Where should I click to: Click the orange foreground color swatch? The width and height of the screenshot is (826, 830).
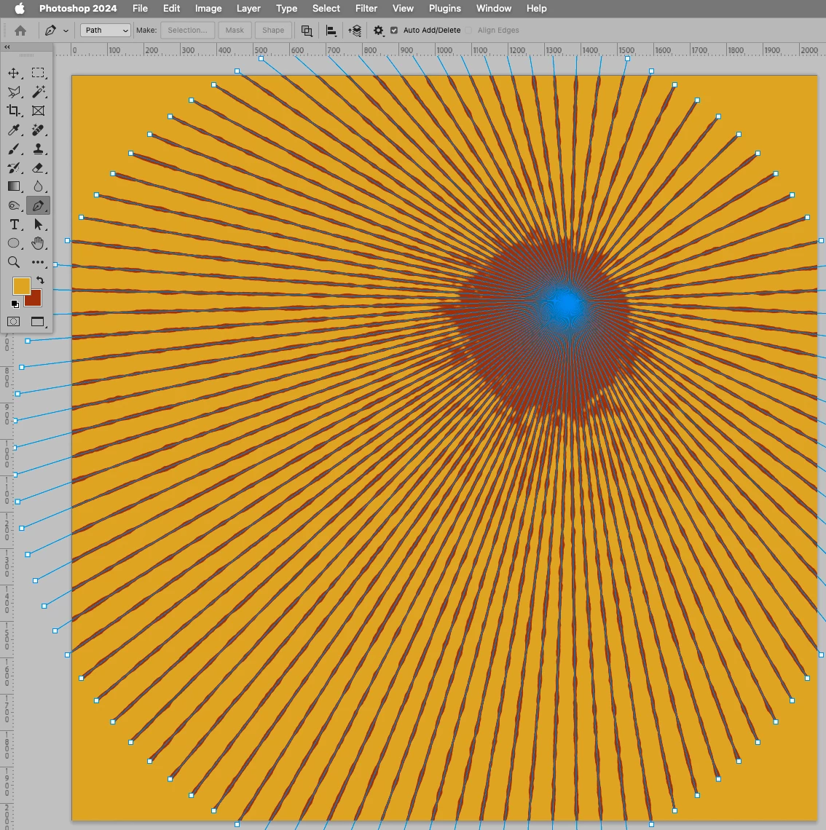click(20, 285)
